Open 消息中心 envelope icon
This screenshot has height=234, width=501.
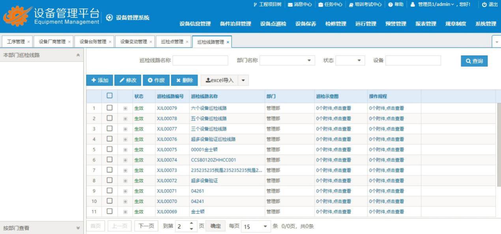[290, 4]
